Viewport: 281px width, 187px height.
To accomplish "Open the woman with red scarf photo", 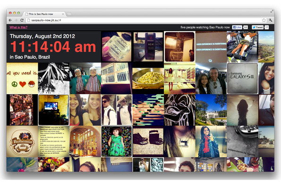I will (211, 142).
